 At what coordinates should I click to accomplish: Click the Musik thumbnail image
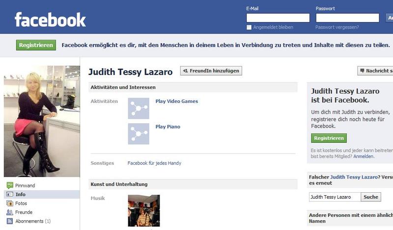click(x=144, y=211)
